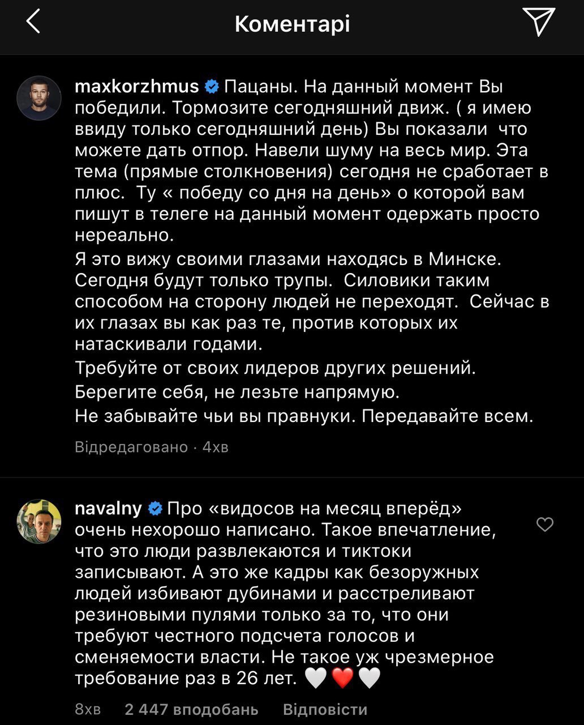
Task: Click navalny's comment text about видосов
Action: 283,594
